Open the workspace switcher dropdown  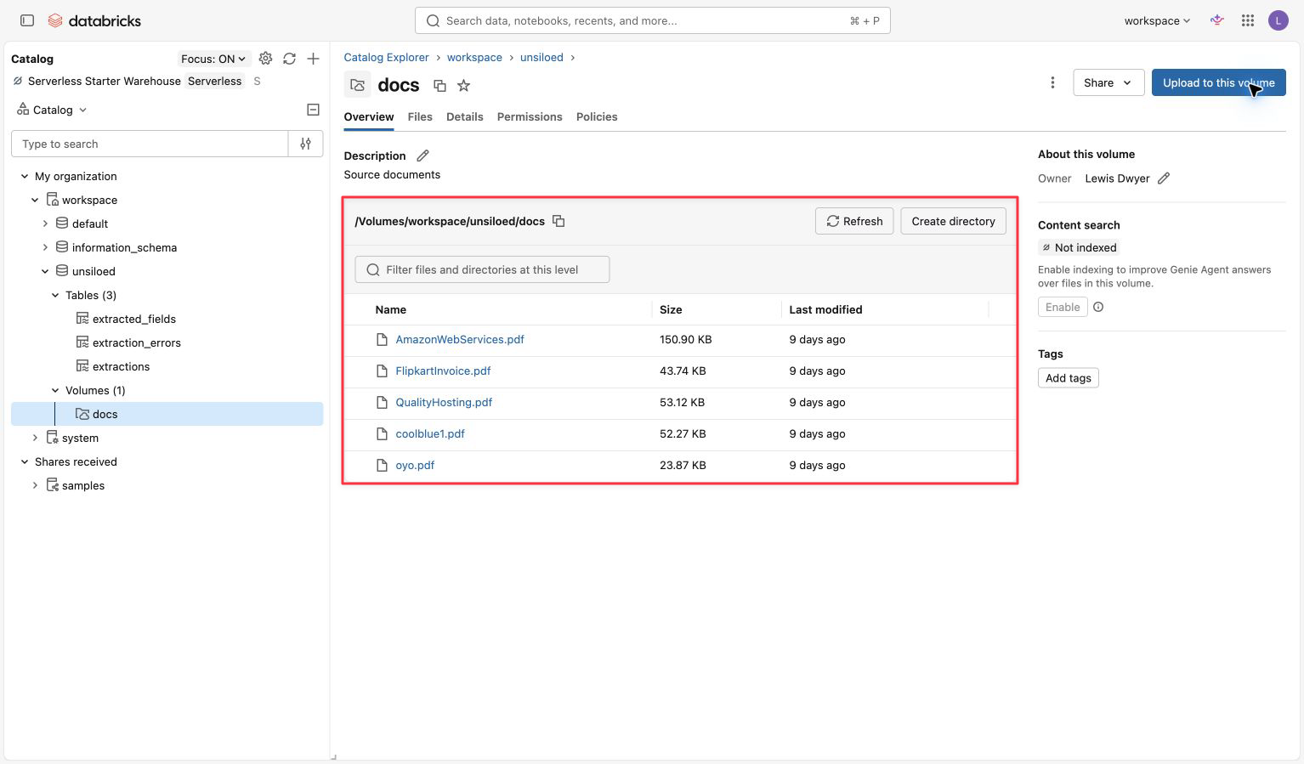point(1157,20)
